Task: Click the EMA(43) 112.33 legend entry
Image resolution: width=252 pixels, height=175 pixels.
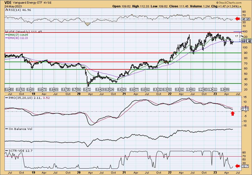Action: [x=17, y=38]
